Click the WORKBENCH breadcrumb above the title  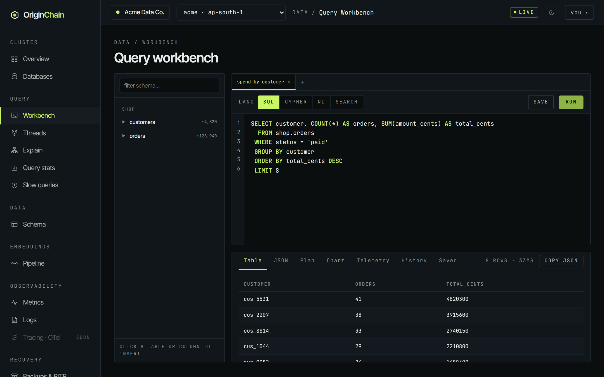(160, 42)
